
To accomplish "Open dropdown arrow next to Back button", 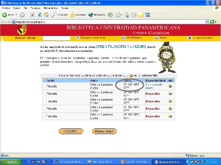I will [x=16, y=15].
